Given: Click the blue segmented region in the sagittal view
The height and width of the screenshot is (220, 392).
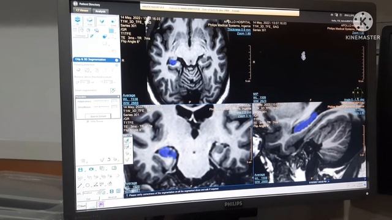Looking at the screenshot, I should [x=306, y=122].
